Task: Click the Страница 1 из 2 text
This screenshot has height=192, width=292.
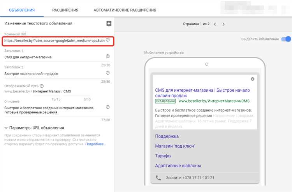Action: (196, 24)
